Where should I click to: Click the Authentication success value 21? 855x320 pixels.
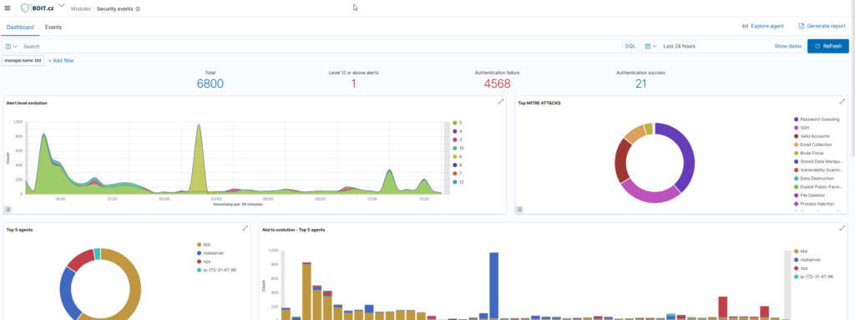point(640,84)
